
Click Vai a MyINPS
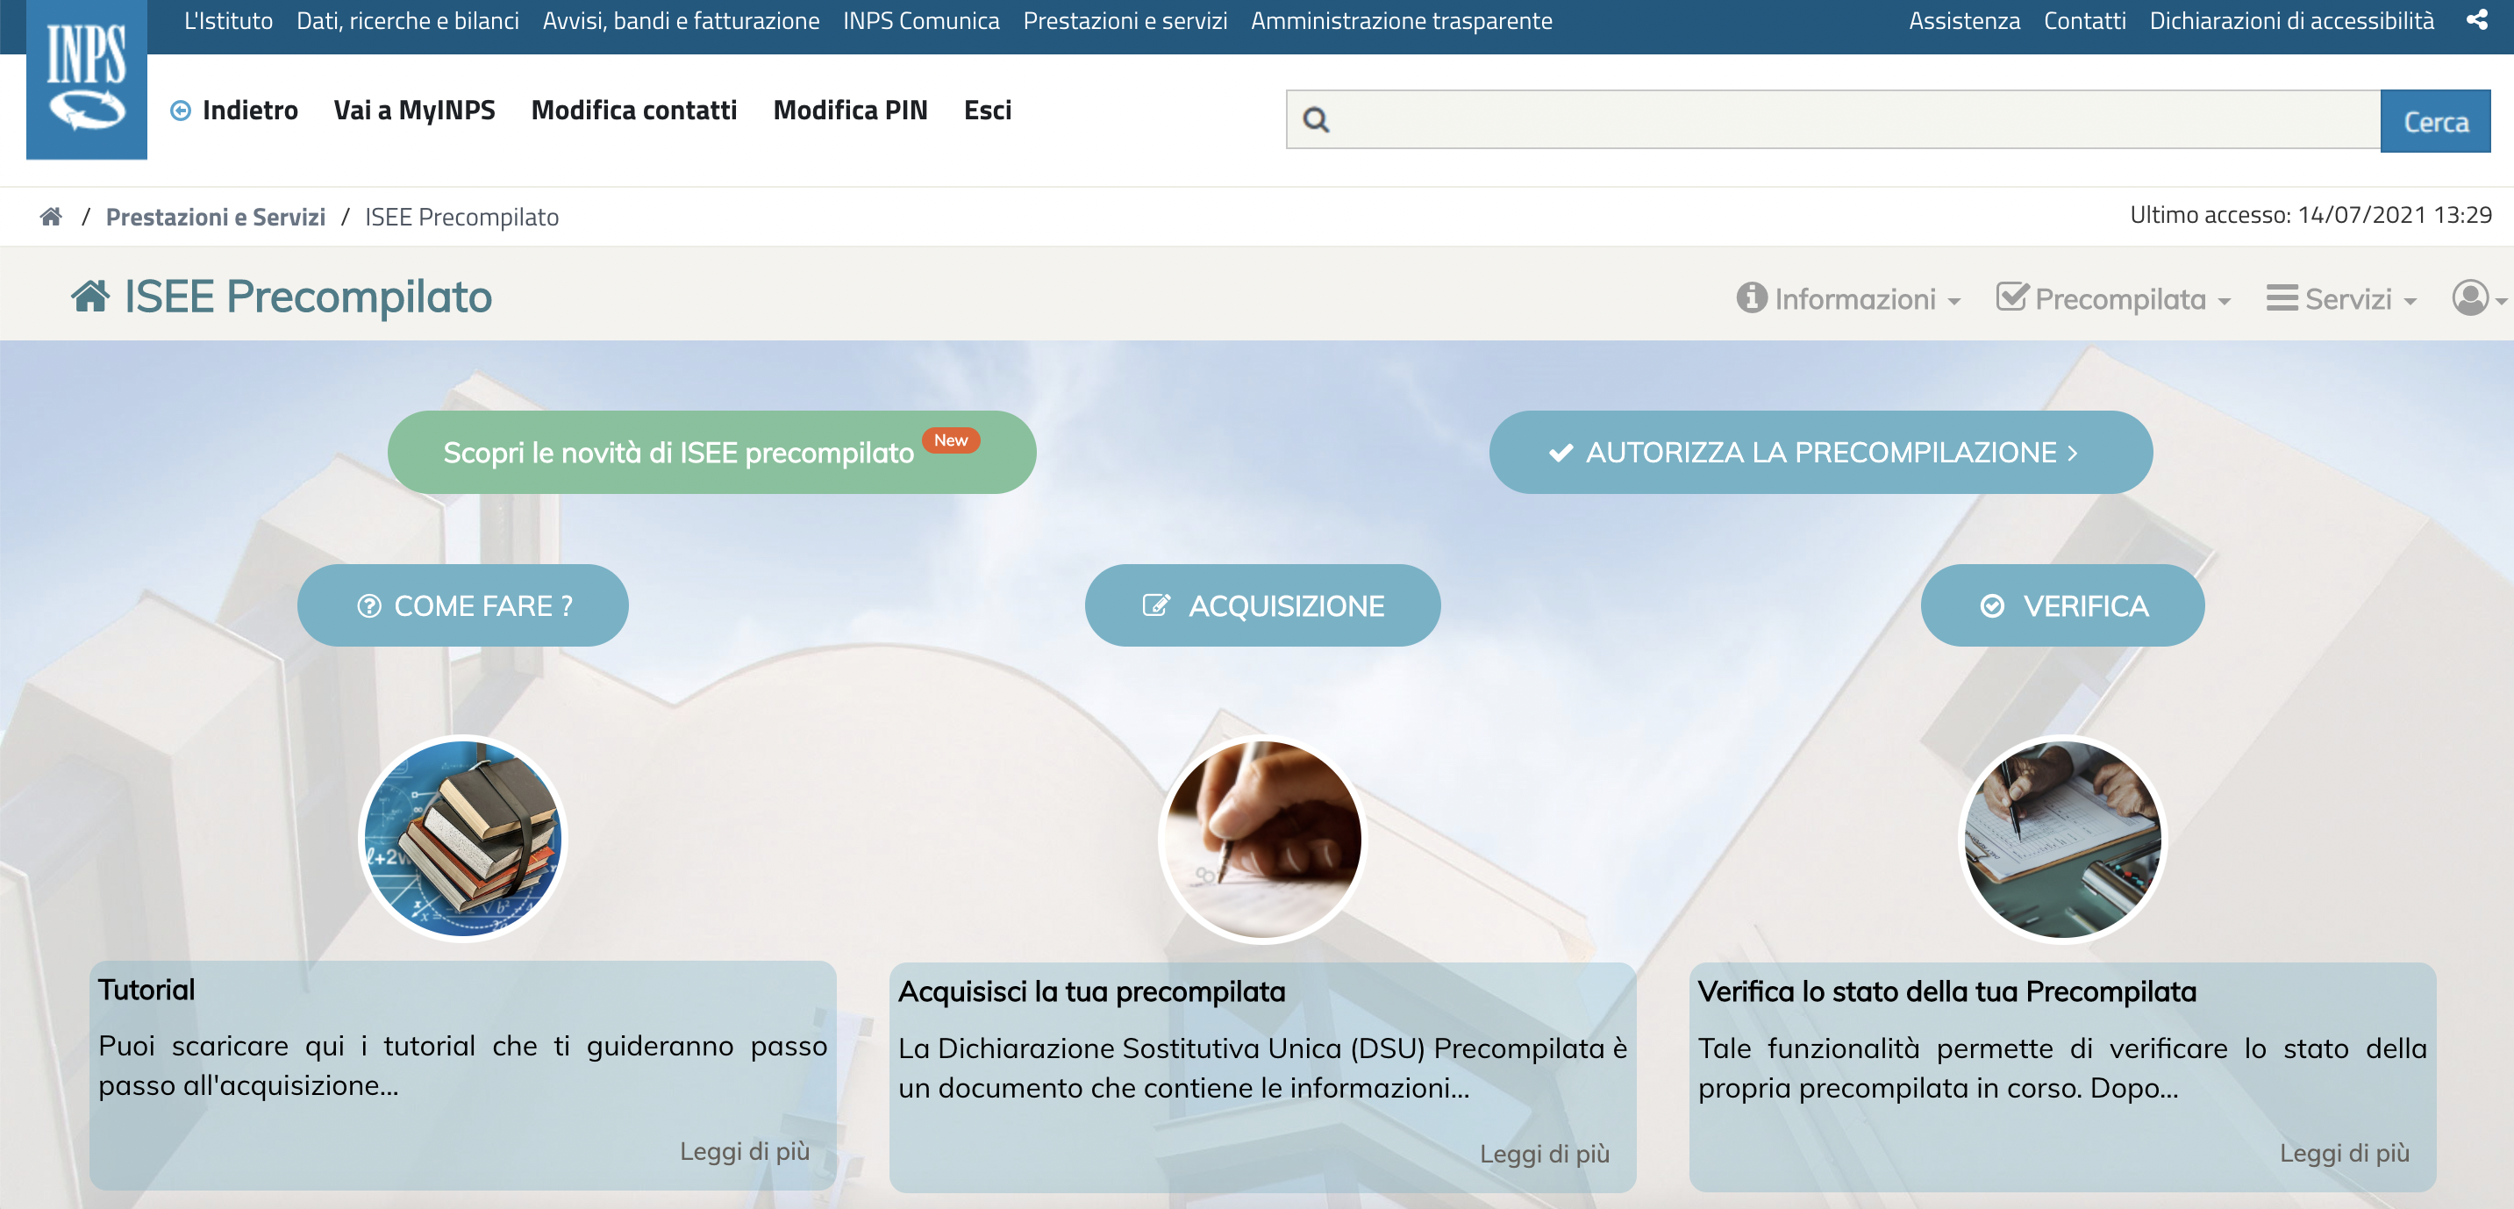(x=415, y=111)
